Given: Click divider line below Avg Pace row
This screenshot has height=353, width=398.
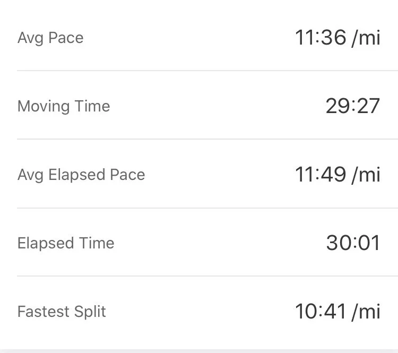Looking at the screenshot, I should point(207,71).
